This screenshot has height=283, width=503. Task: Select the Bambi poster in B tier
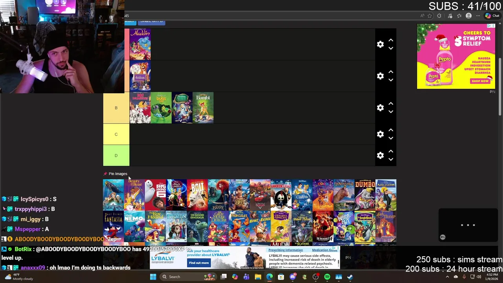tap(203, 108)
